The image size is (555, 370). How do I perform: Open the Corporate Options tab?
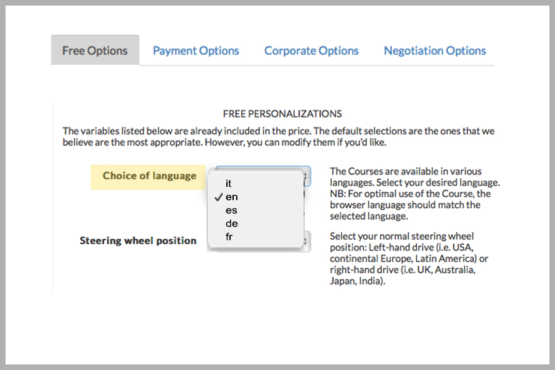tap(311, 51)
